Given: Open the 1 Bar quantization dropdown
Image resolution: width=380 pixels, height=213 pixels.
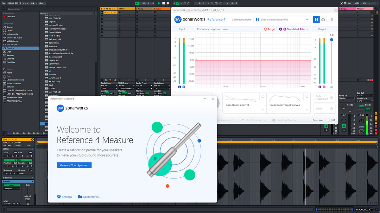Looking at the screenshot, I should (x=41, y=3).
